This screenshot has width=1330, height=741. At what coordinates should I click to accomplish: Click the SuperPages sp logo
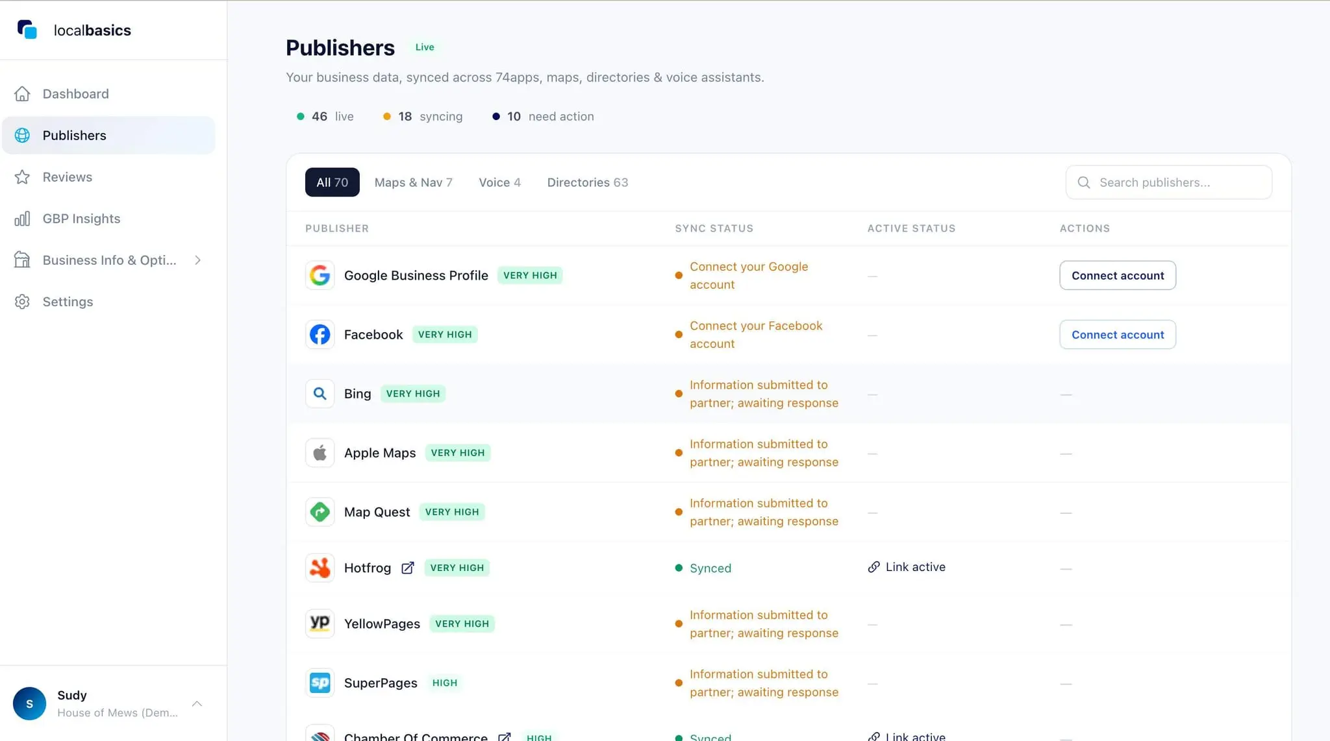tap(320, 683)
